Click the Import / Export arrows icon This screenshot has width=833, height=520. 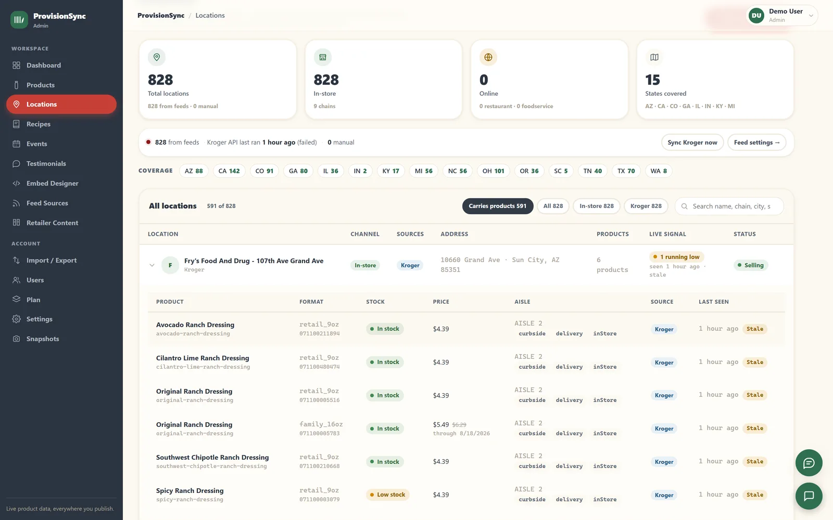point(16,261)
